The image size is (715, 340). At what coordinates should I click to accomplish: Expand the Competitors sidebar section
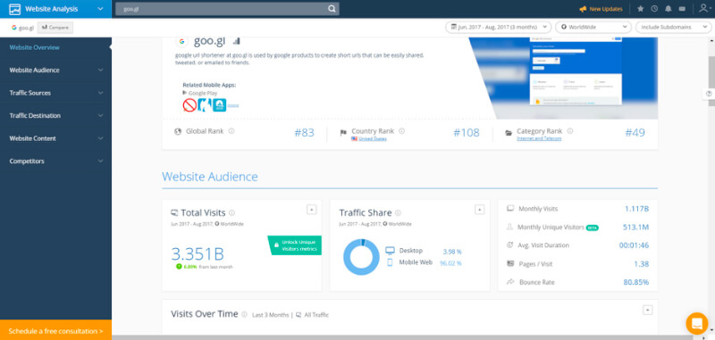pos(55,162)
